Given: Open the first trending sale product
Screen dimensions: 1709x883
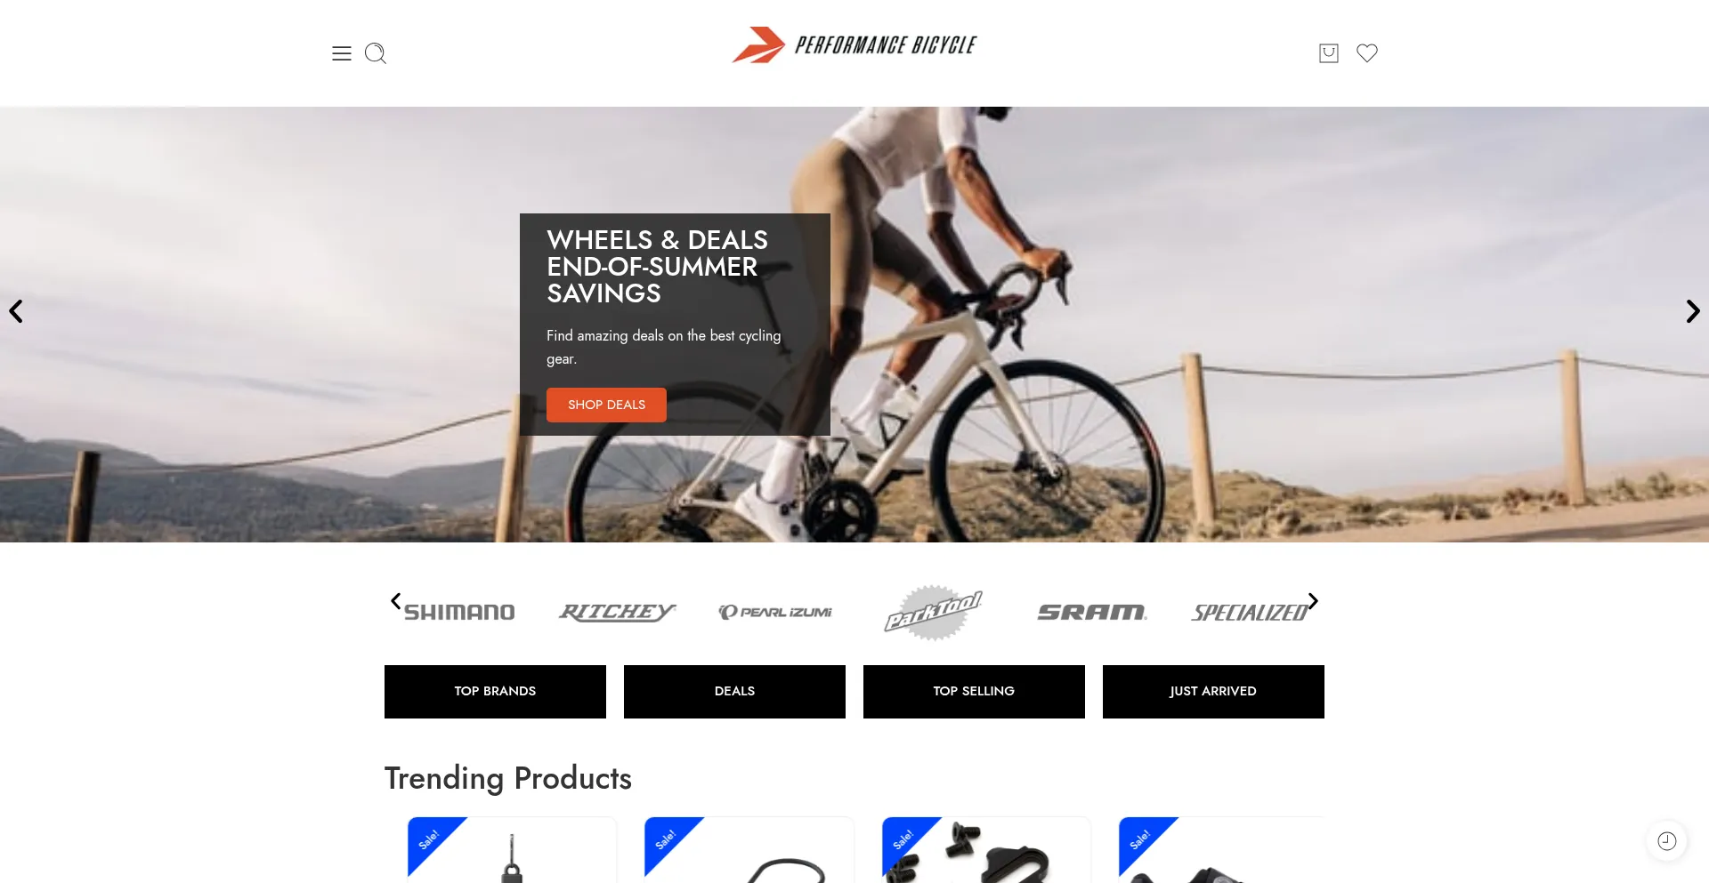Looking at the screenshot, I should pos(512,850).
